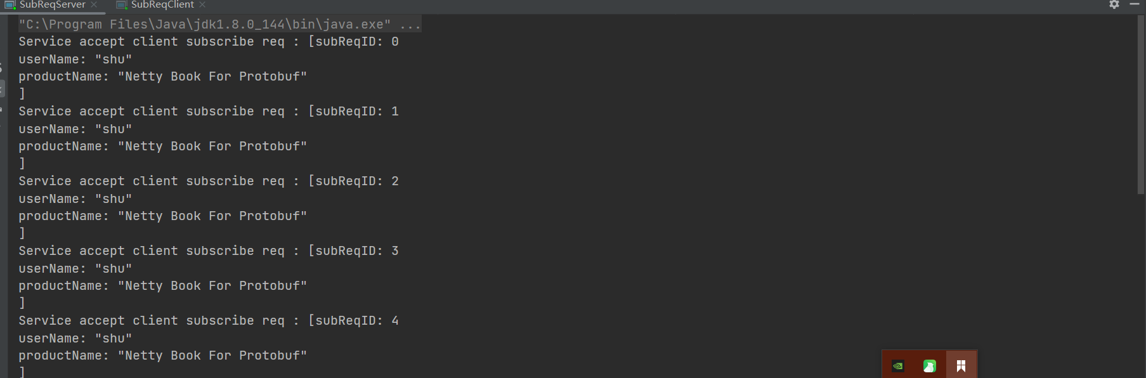Hide the Run tool window
1146x378 pixels.
pyautogui.click(x=1135, y=4)
